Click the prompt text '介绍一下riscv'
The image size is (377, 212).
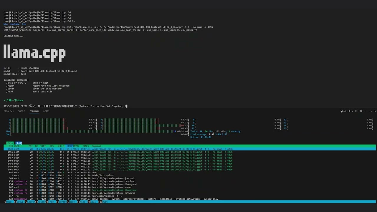click(15, 100)
